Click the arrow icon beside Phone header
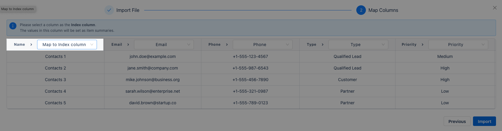Viewport: 502px width, 131px height. coord(227,45)
